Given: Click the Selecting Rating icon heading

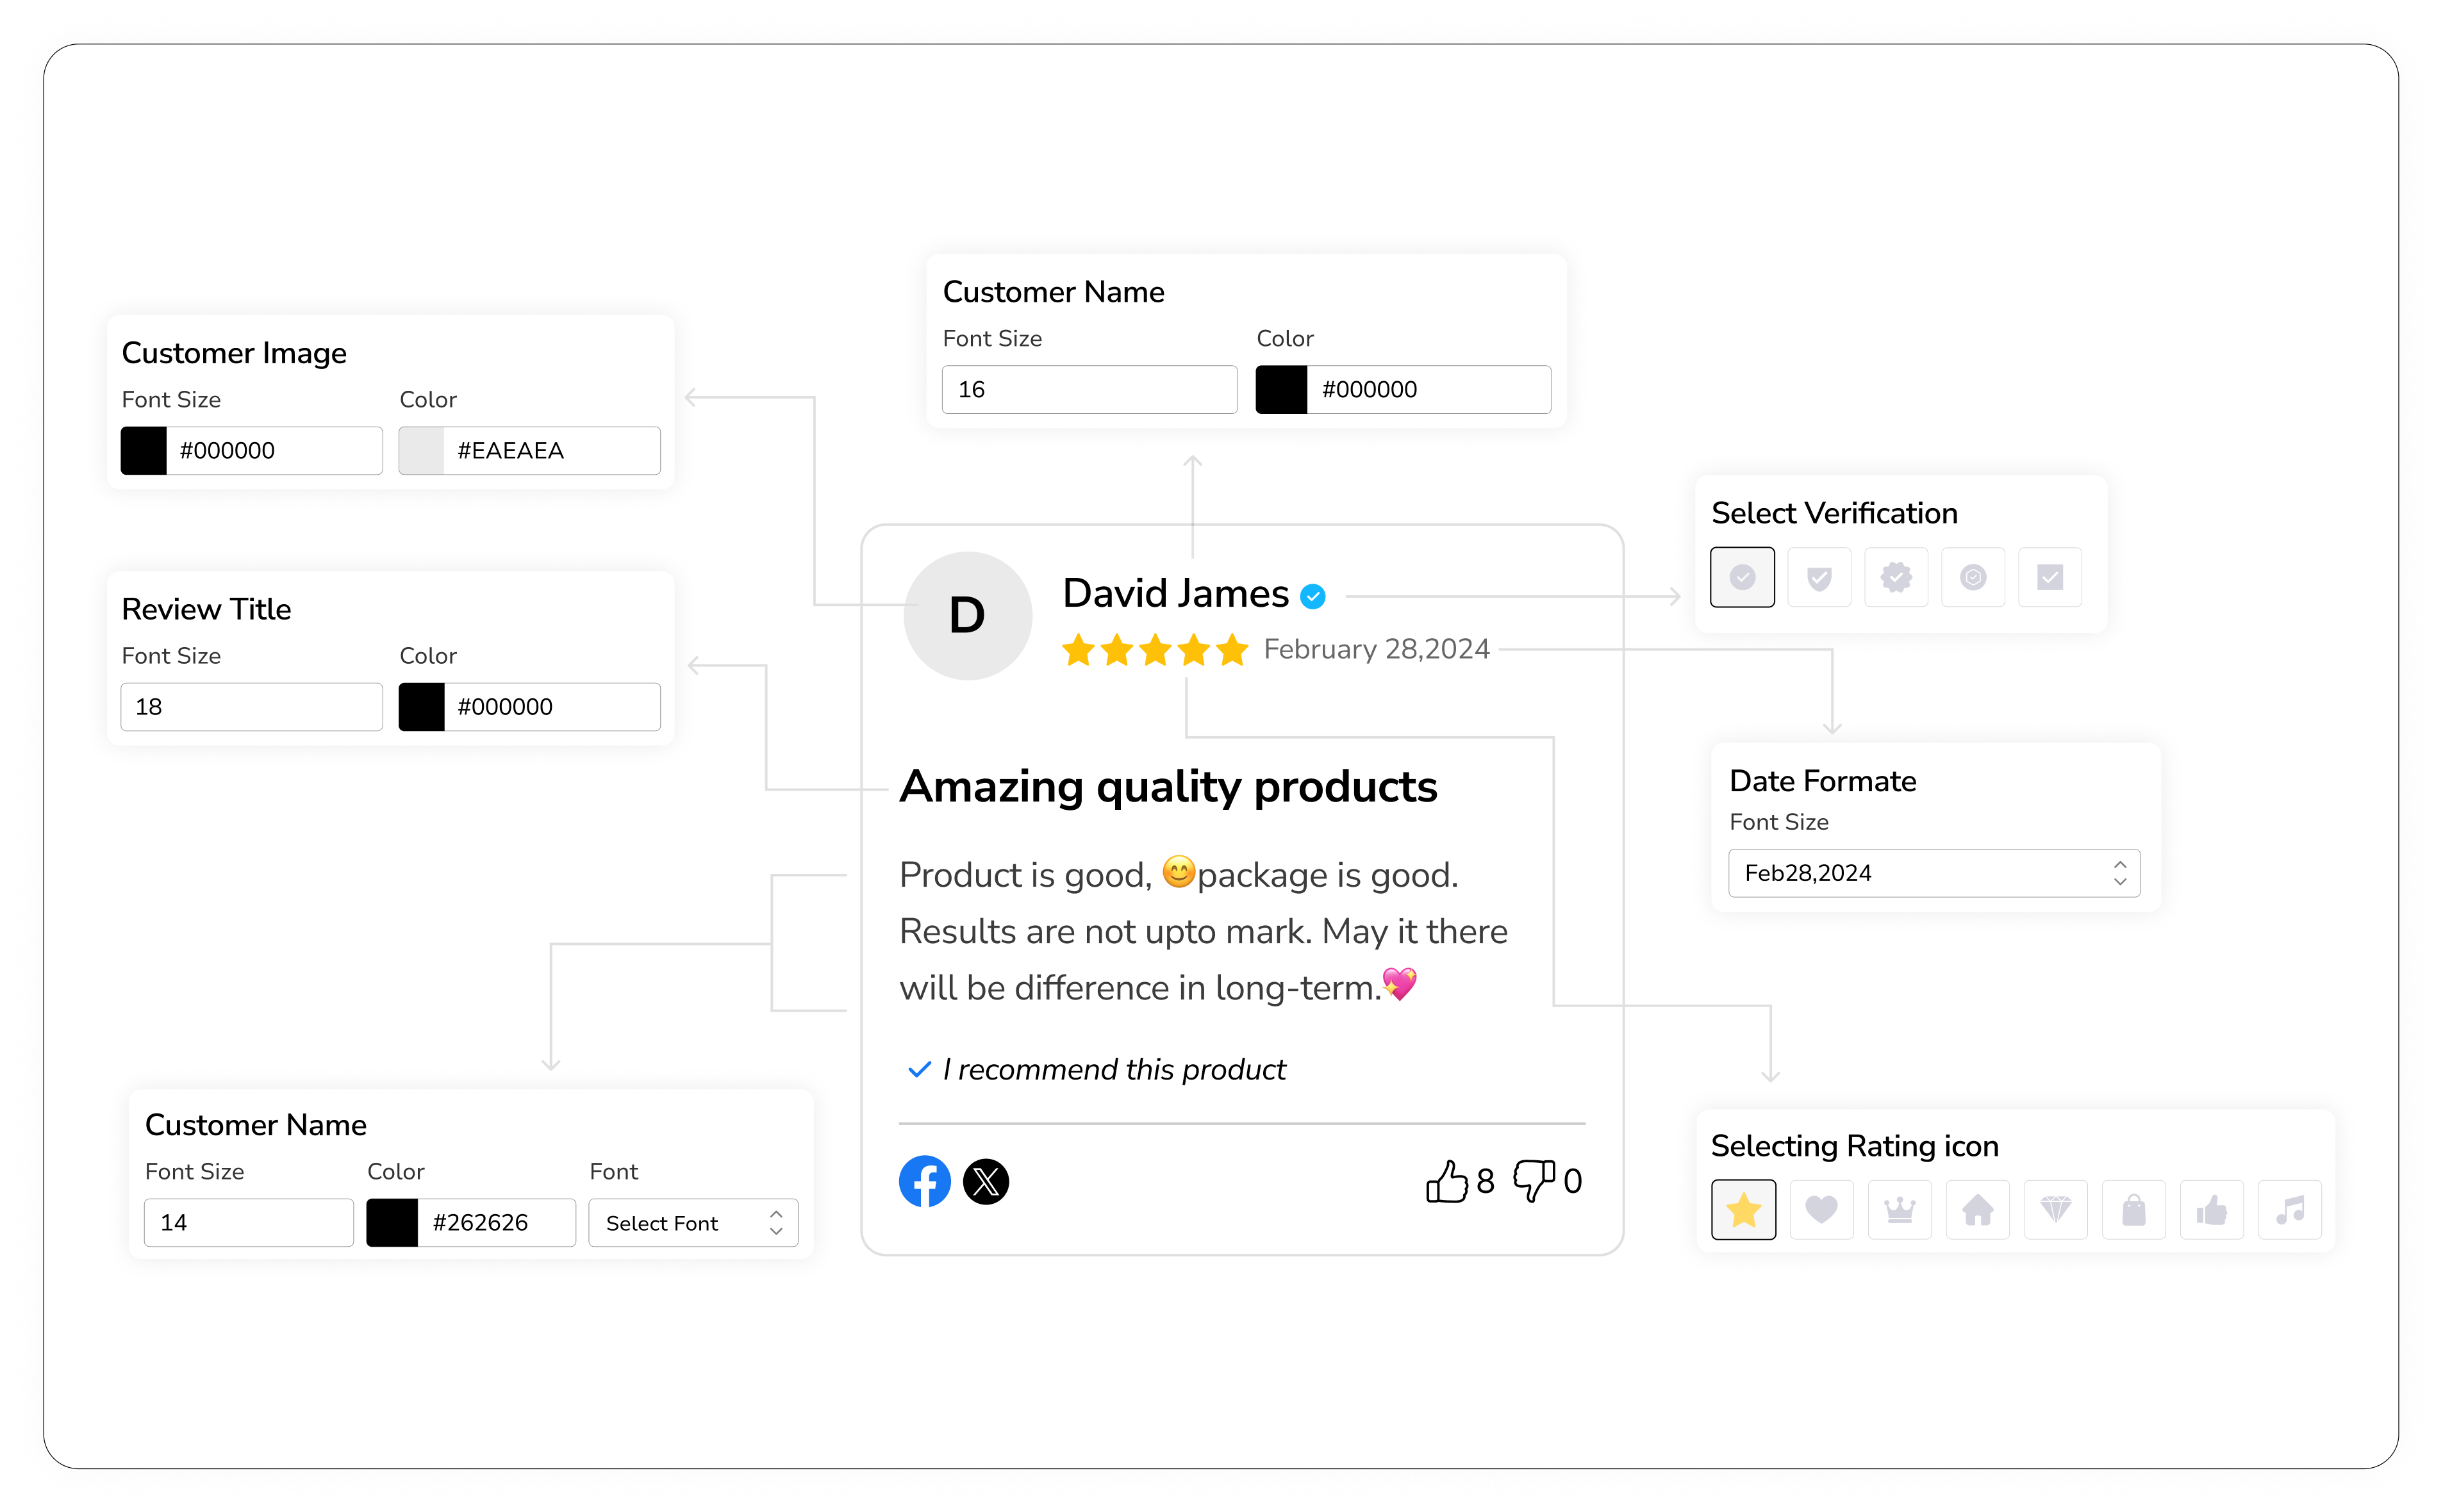Looking at the screenshot, I should [x=1854, y=1146].
